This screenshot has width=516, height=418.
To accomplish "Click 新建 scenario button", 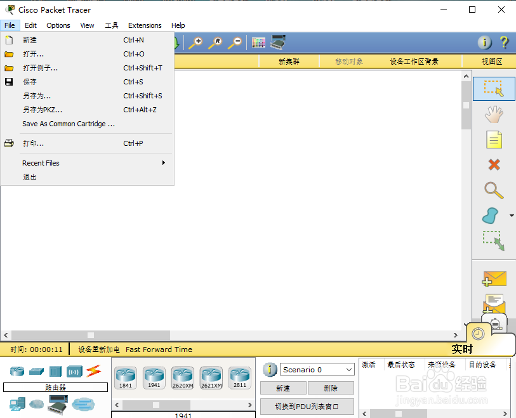I will click(x=283, y=388).
